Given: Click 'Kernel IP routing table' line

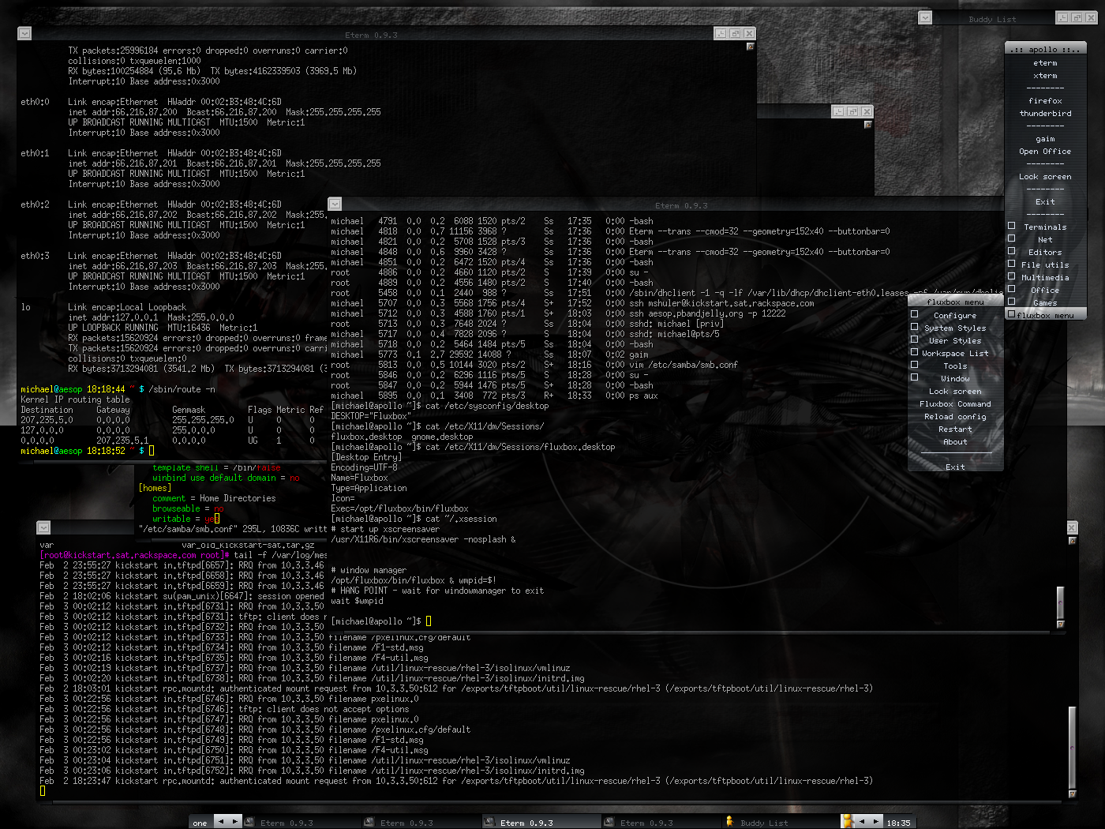Looking at the screenshot, I should [75, 399].
